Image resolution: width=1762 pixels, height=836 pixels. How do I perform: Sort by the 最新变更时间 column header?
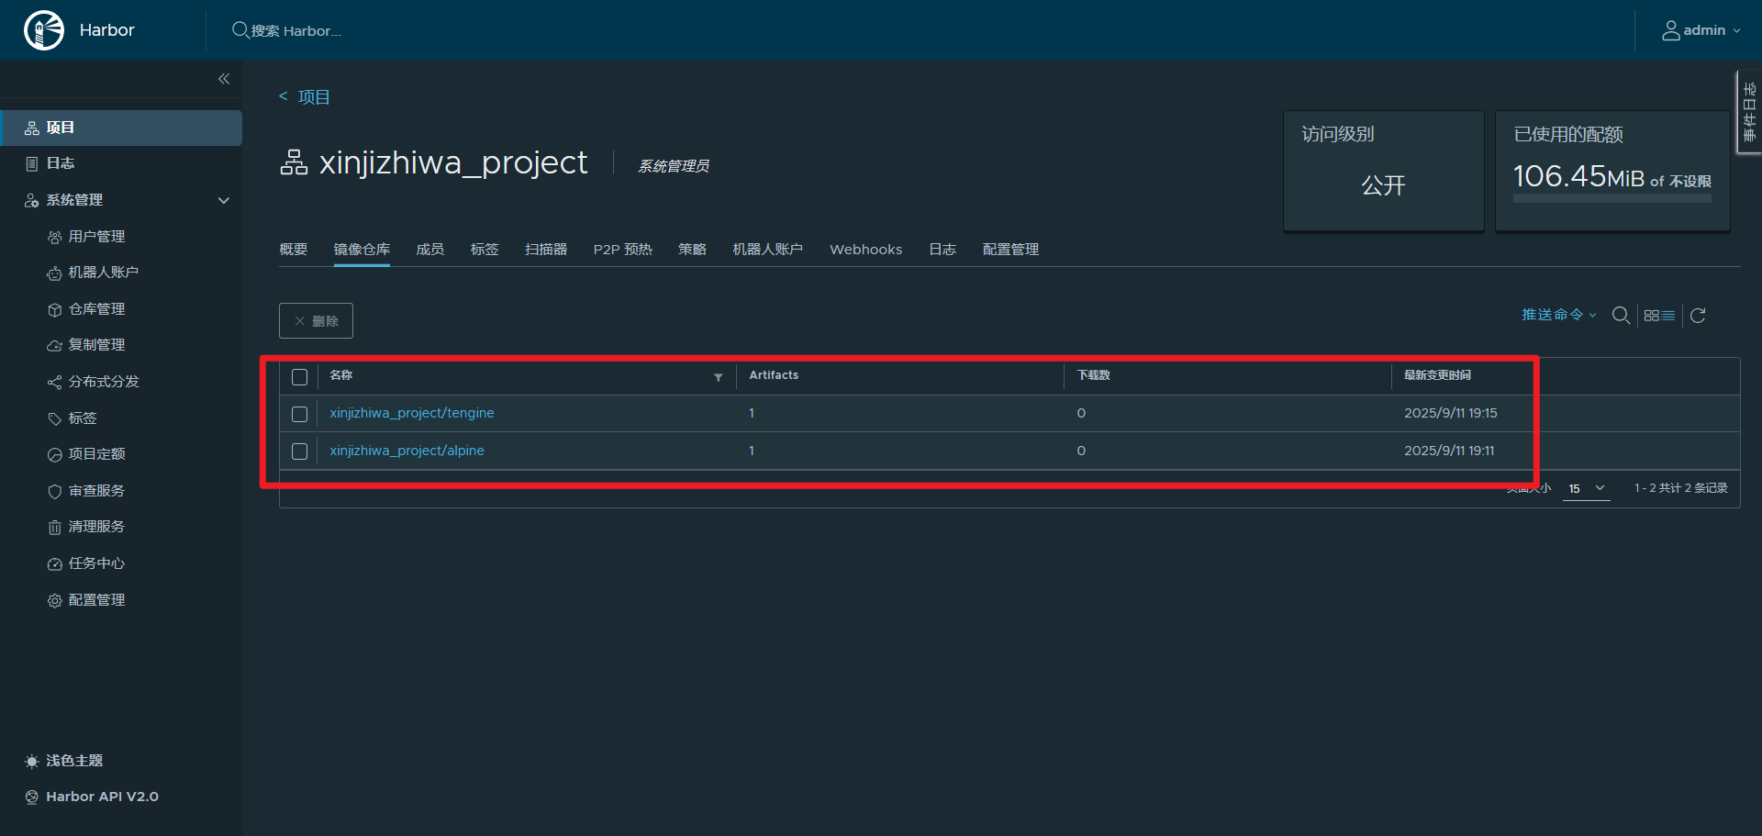tap(1437, 375)
